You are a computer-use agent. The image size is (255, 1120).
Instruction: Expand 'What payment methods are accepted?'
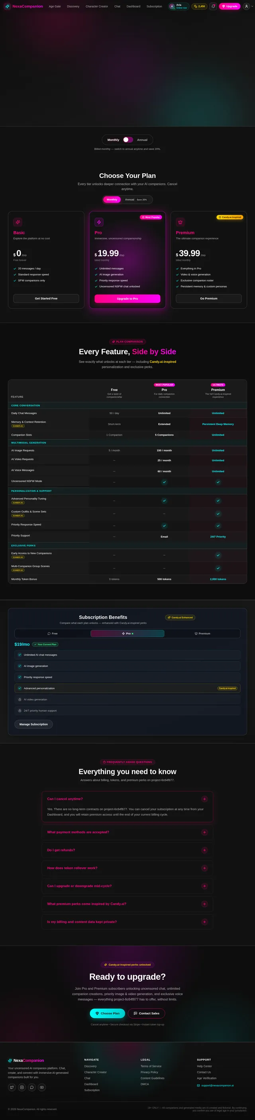pyautogui.click(x=127, y=832)
